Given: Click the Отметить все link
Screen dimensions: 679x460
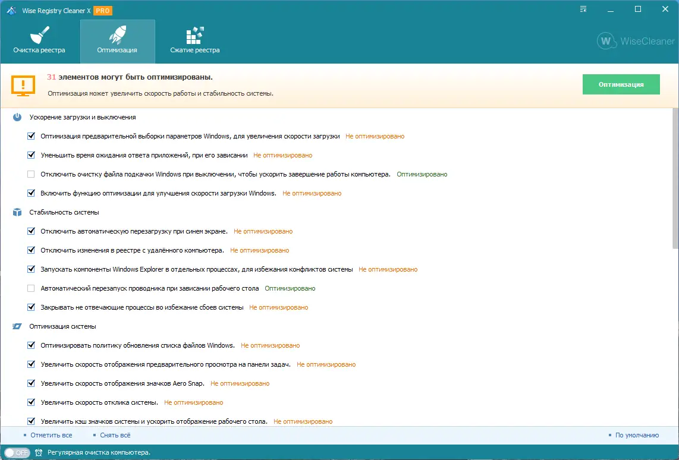Looking at the screenshot, I should coord(51,435).
